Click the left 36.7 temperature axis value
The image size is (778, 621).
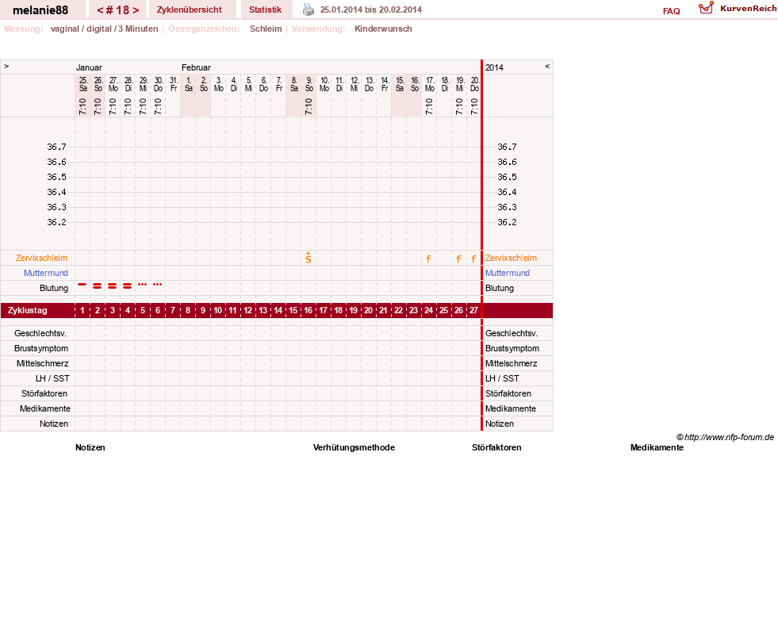56,147
